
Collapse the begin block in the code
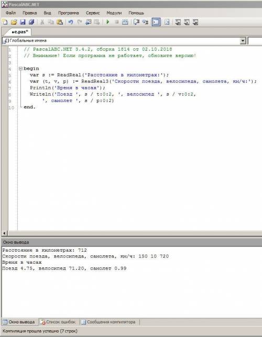point(20,69)
